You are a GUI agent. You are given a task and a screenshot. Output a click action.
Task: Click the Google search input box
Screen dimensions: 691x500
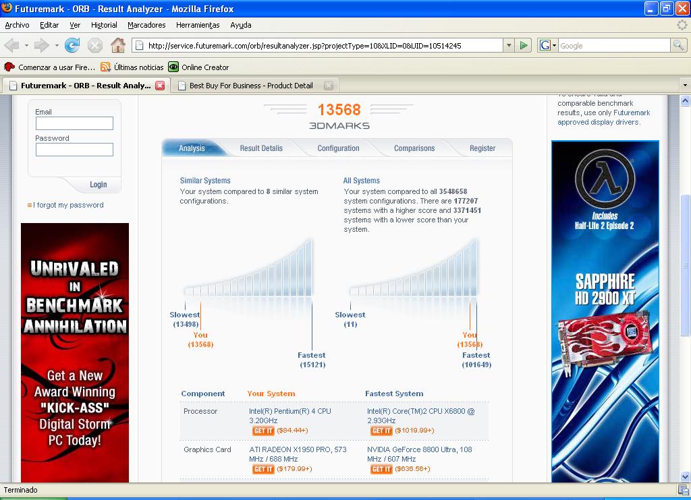(614, 45)
